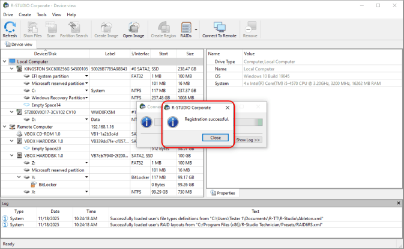Click the RAIDs toolbar icon
Screen dimensions: 404x249
pyautogui.click(x=186, y=29)
